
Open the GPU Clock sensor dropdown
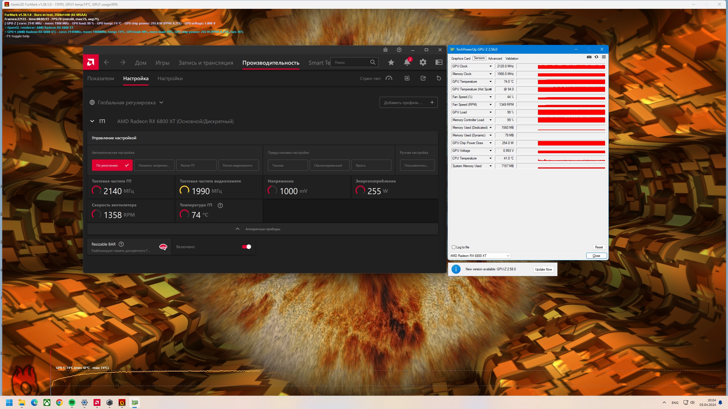tap(490, 66)
